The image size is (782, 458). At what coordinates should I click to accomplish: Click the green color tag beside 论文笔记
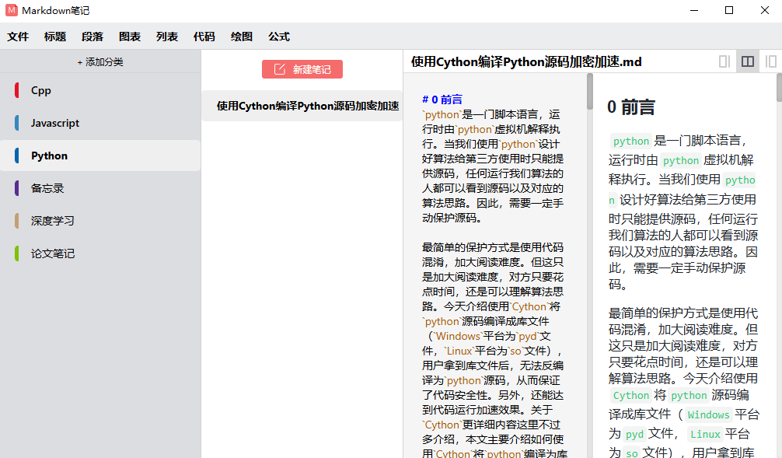click(x=17, y=253)
